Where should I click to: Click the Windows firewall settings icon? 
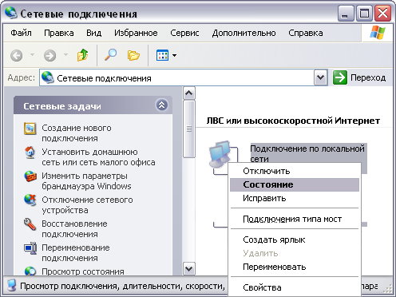30,176
